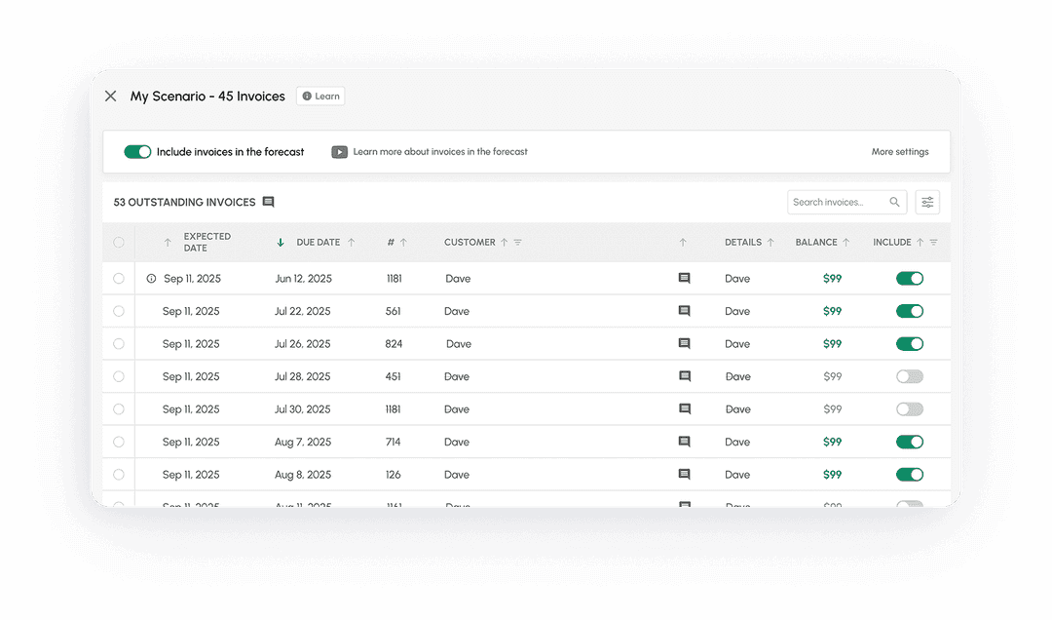Select the Jul 22, 2025 invoice row
Screen dimensions: 1052x620
119,311
